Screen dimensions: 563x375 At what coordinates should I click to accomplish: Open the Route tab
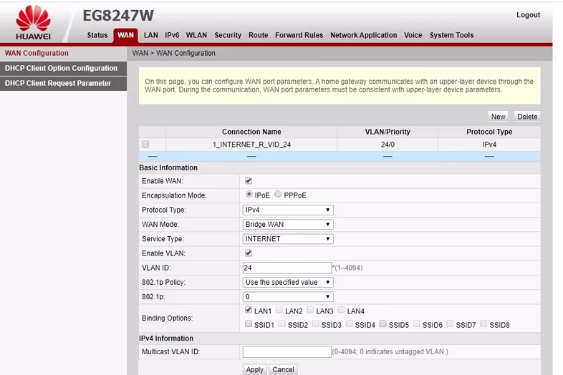point(258,35)
